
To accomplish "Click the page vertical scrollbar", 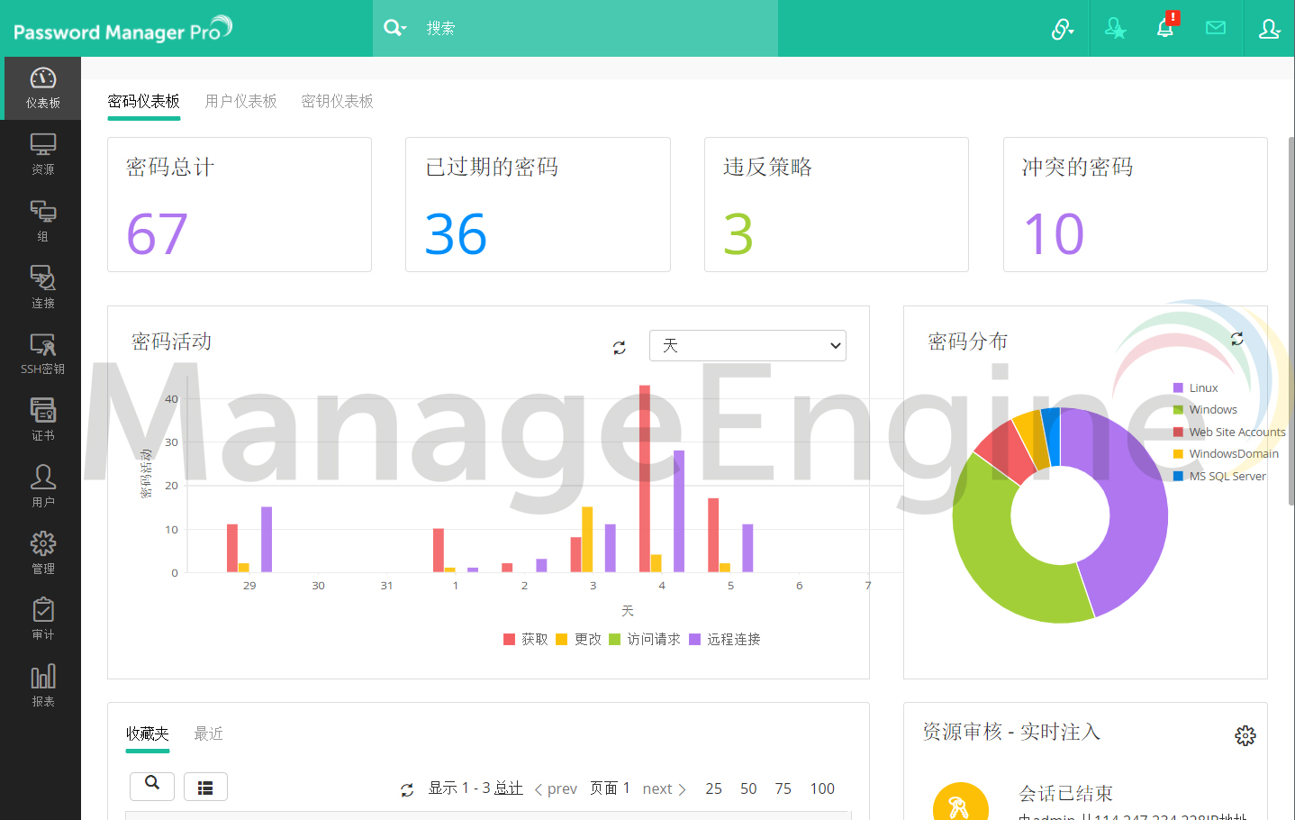I will pyautogui.click(x=1290, y=320).
